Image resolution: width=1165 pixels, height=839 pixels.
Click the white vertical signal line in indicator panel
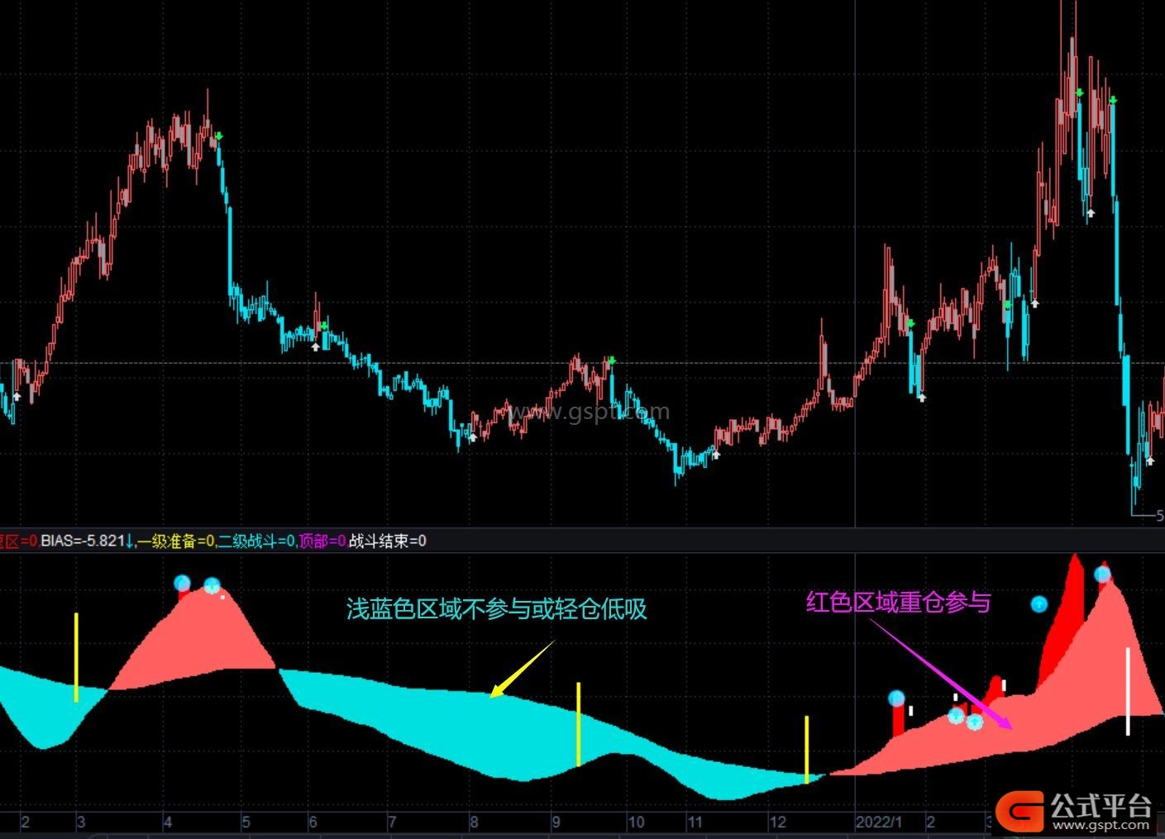pos(1128,691)
